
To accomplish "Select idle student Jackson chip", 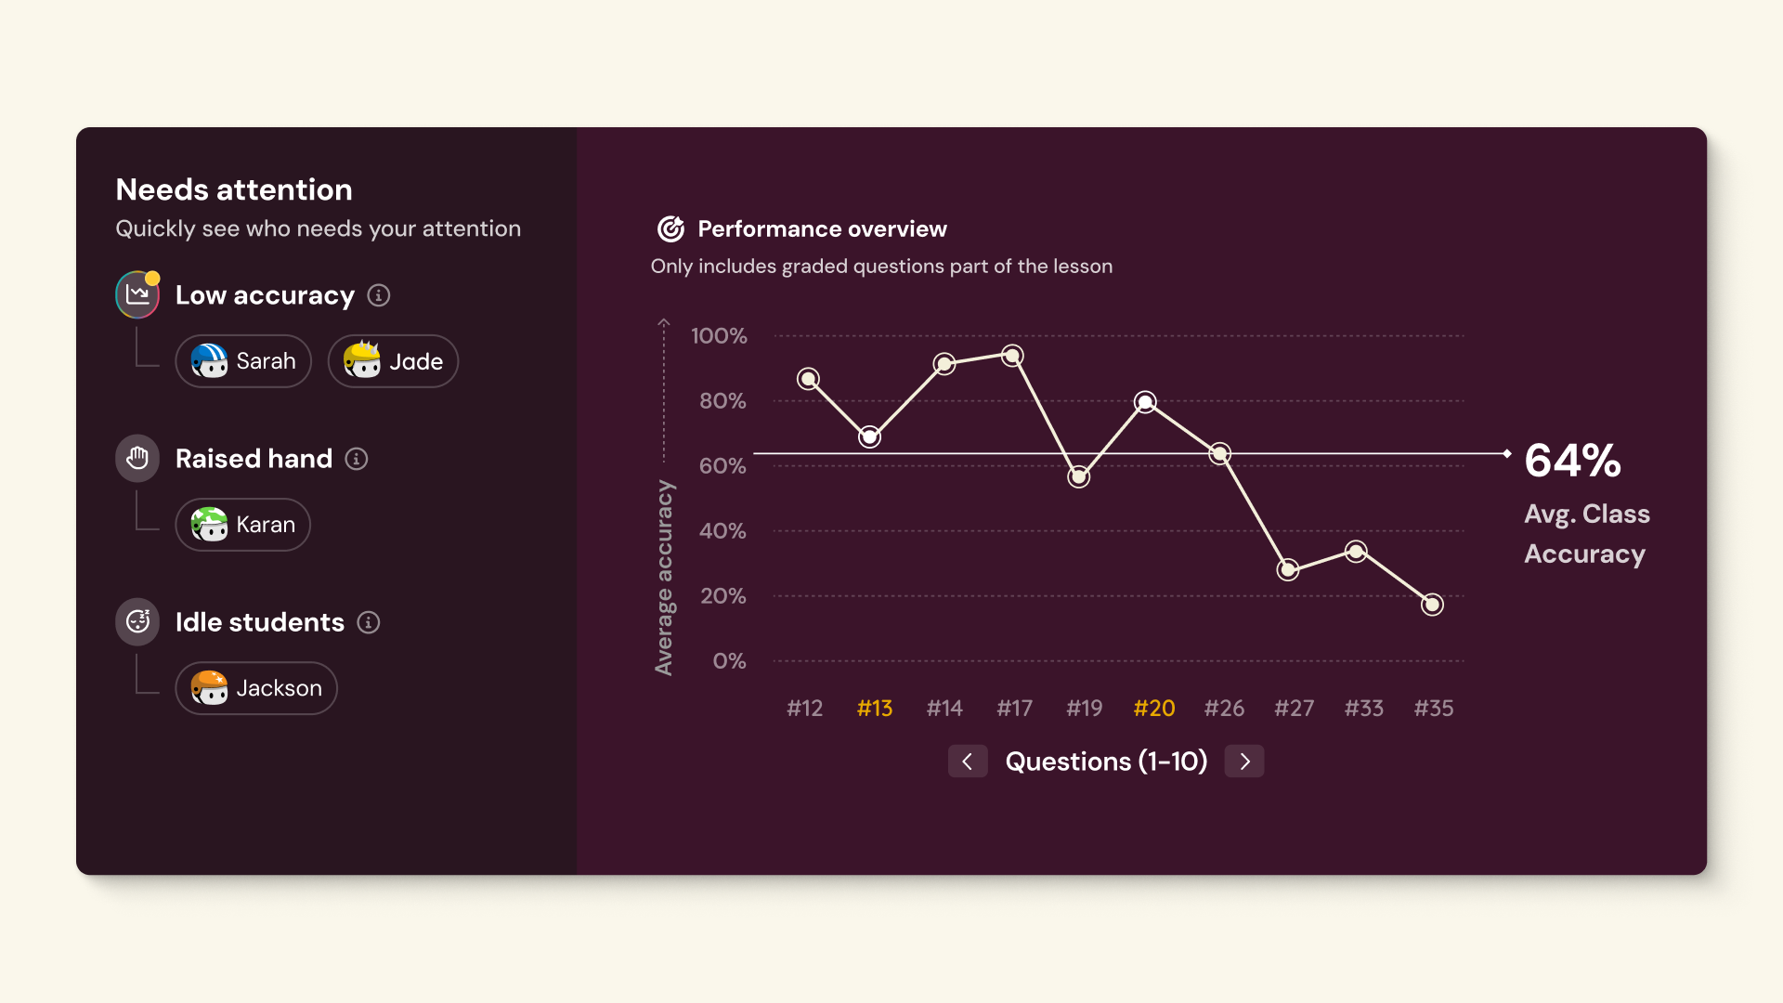I will [x=256, y=688].
